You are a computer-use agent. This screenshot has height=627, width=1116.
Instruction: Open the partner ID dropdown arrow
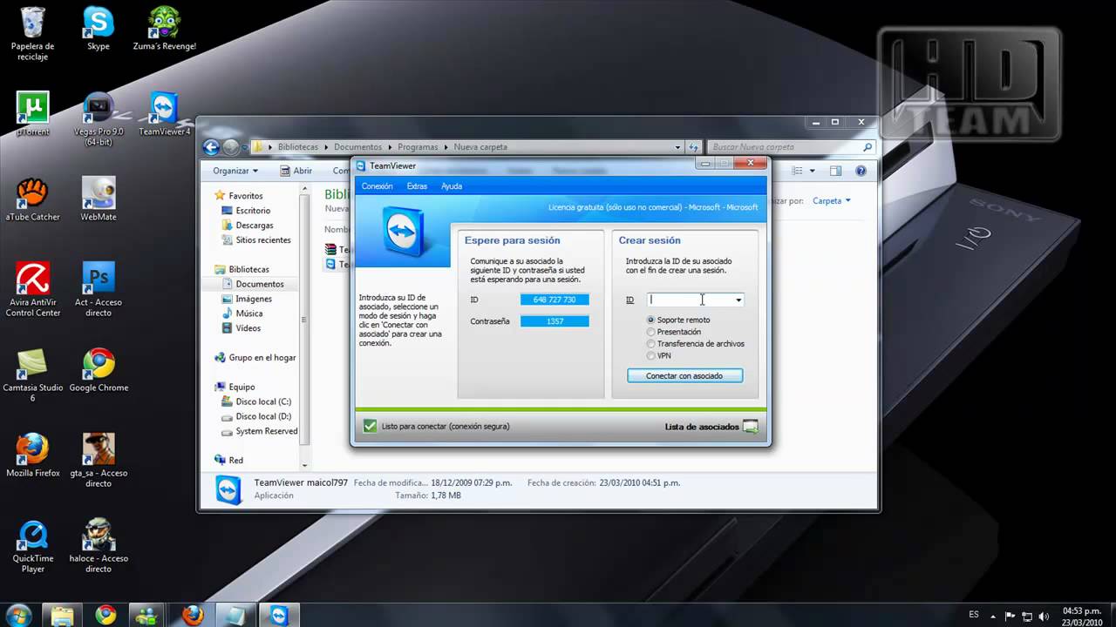738,300
